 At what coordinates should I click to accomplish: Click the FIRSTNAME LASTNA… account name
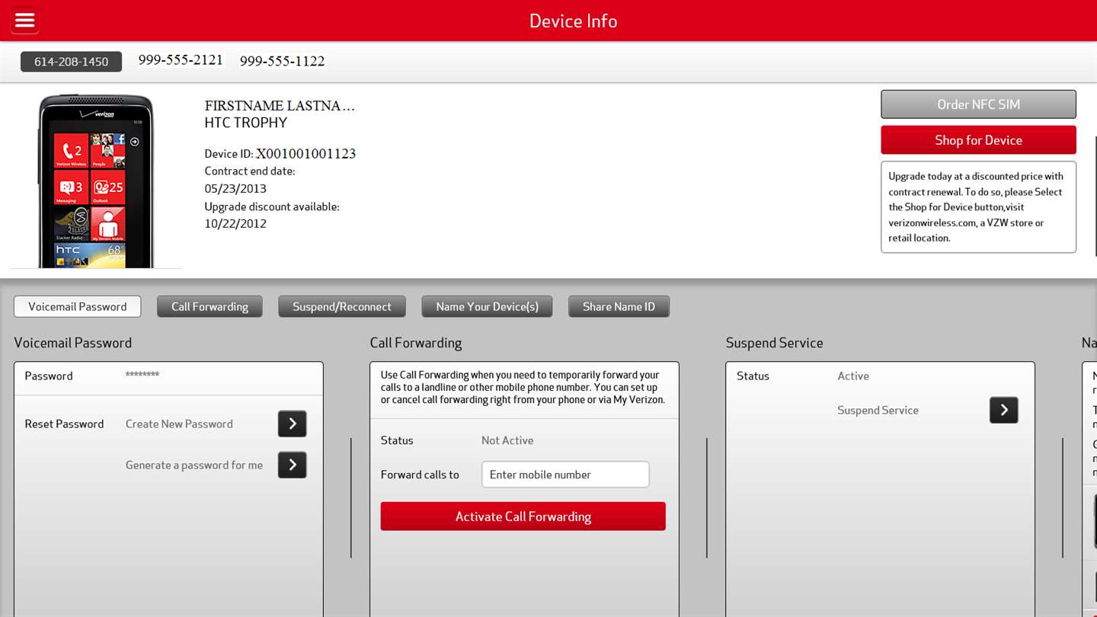pos(280,105)
